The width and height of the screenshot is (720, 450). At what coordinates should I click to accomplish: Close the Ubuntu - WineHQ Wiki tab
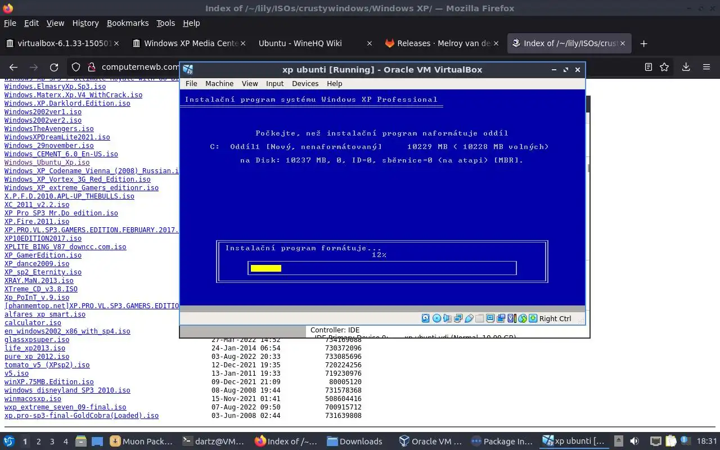tap(369, 43)
